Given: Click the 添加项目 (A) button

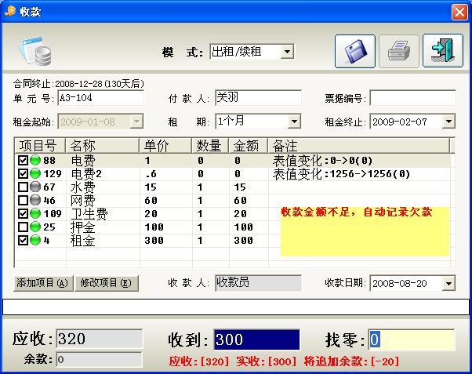Looking at the screenshot, I should pyautogui.click(x=43, y=283).
